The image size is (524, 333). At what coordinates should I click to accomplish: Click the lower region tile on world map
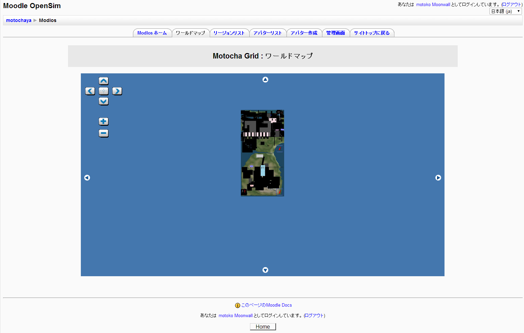coord(263,174)
